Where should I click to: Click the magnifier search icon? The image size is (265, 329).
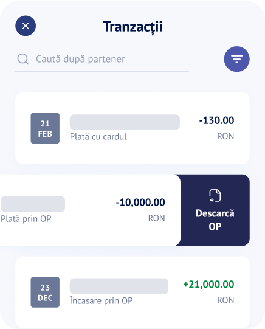[23, 59]
